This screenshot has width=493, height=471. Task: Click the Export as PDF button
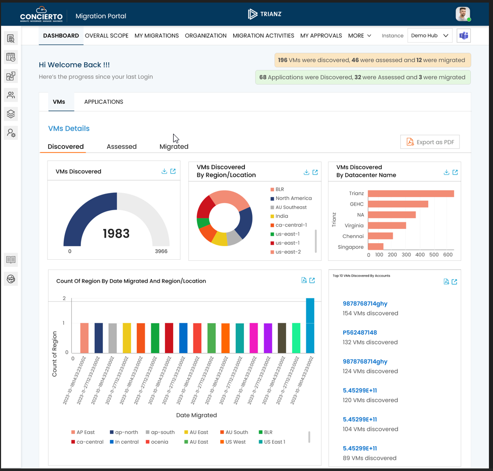click(430, 142)
